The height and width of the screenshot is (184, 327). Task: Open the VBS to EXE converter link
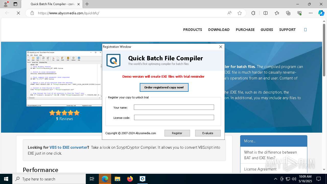68,147
